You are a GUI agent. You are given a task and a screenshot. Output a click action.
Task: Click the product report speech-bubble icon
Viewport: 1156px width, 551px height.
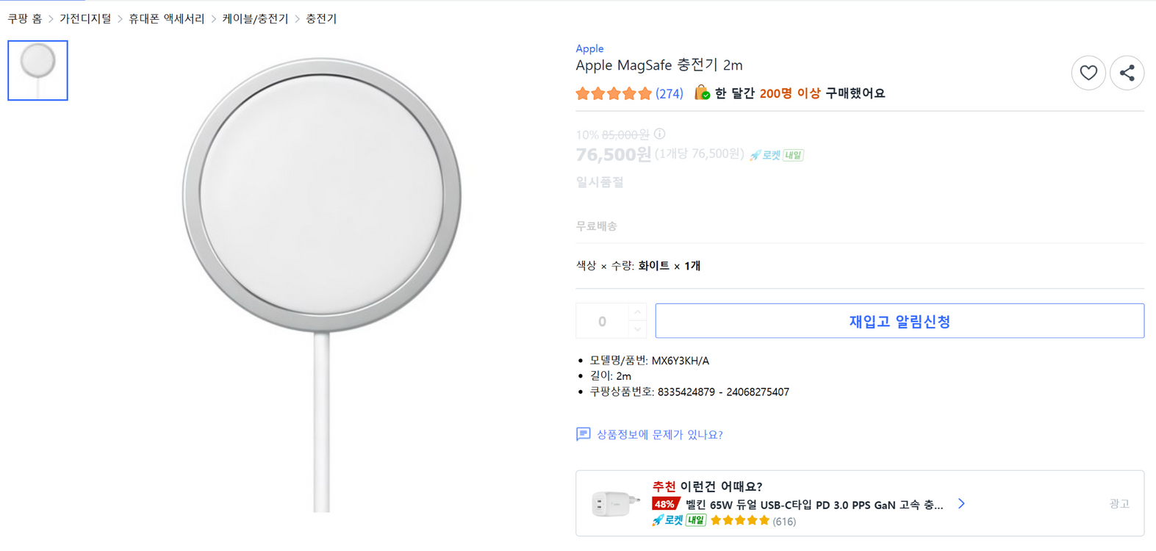click(583, 434)
